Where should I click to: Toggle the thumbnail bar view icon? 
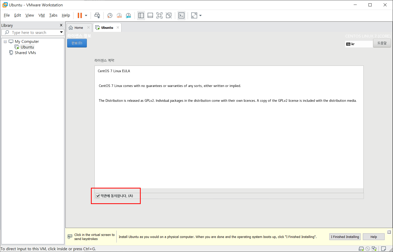pyautogui.click(x=150, y=16)
